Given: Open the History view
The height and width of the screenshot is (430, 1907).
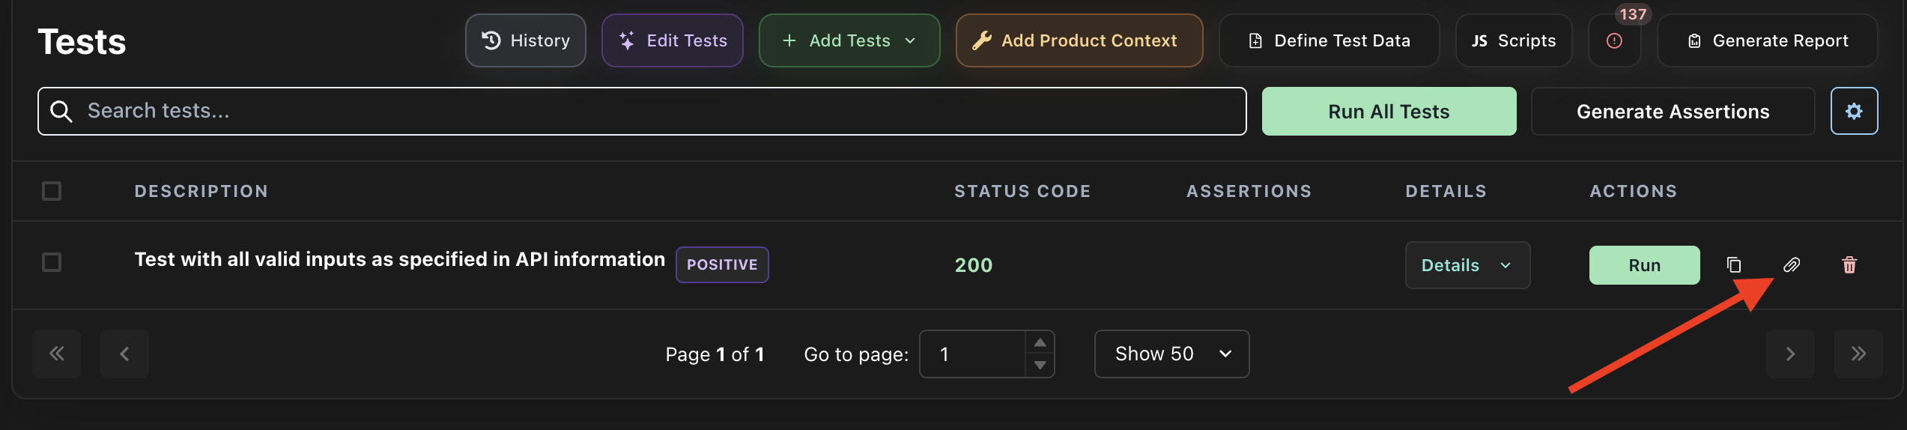Looking at the screenshot, I should (x=525, y=40).
